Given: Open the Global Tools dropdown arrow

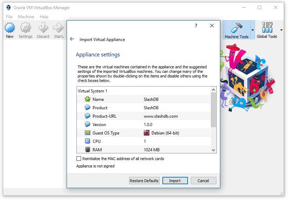Looking at the screenshot, I should pos(281,30).
